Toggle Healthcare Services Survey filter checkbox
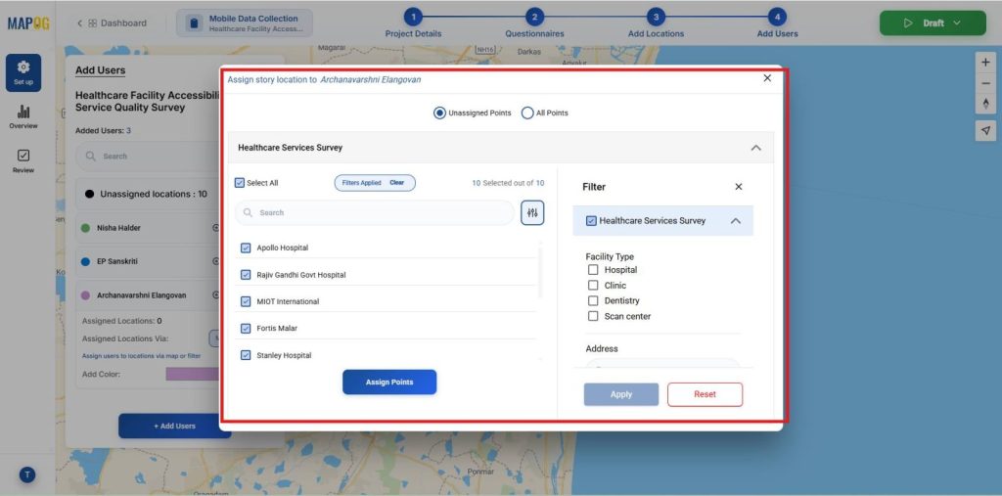The height and width of the screenshot is (496, 1002). point(591,221)
